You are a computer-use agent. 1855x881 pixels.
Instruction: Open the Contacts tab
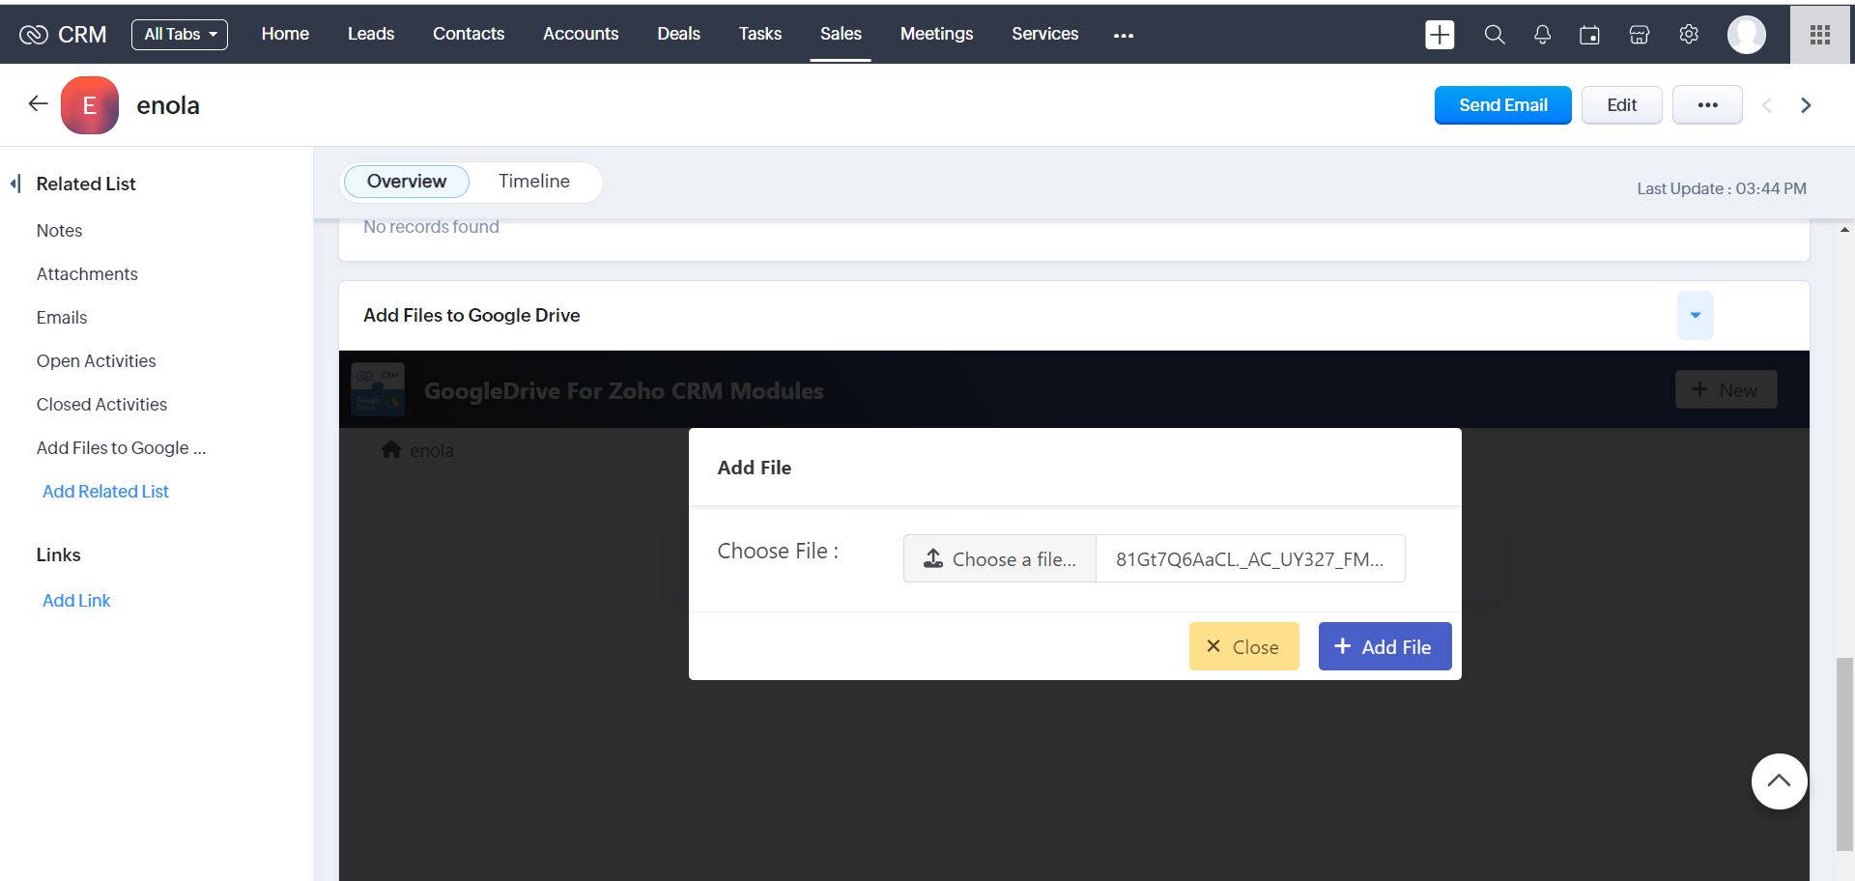[x=468, y=34]
